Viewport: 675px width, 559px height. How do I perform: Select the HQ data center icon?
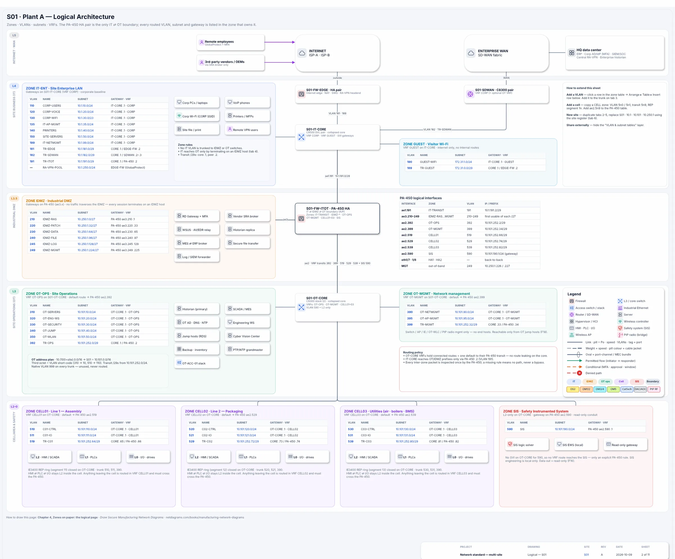[x=571, y=53]
